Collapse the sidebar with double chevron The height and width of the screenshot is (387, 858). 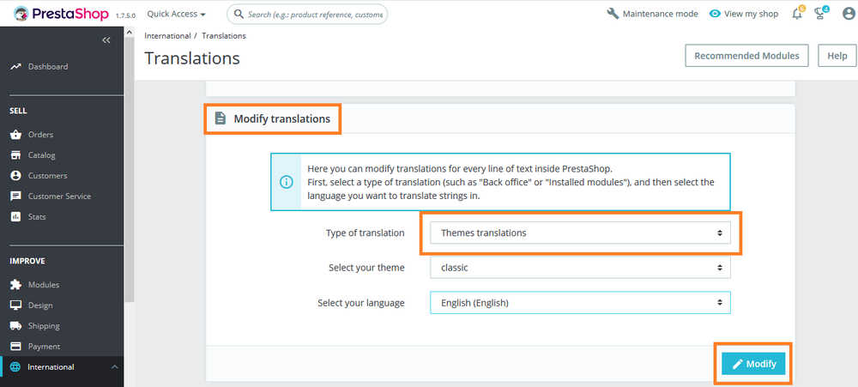coord(106,40)
